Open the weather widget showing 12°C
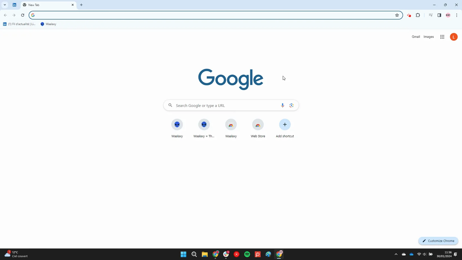462x260 pixels. pyautogui.click(x=16, y=254)
